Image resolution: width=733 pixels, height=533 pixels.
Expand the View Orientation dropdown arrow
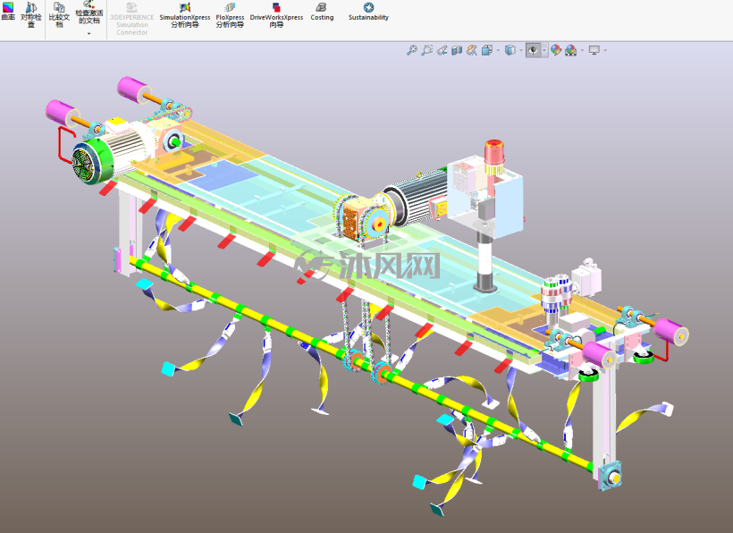(x=498, y=50)
